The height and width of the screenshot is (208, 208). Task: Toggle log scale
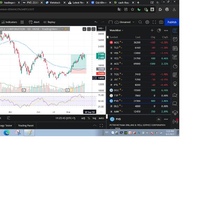[94, 118]
